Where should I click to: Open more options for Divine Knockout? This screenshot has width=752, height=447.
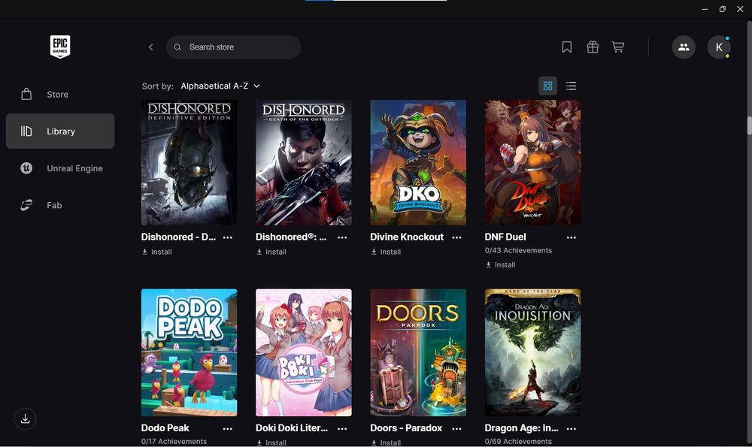456,237
